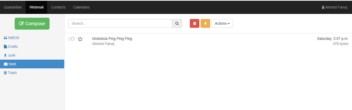The width and height of the screenshot is (352, 110).
Task: Click the drag handle beside email checkbox
Action: click(69, 39)
